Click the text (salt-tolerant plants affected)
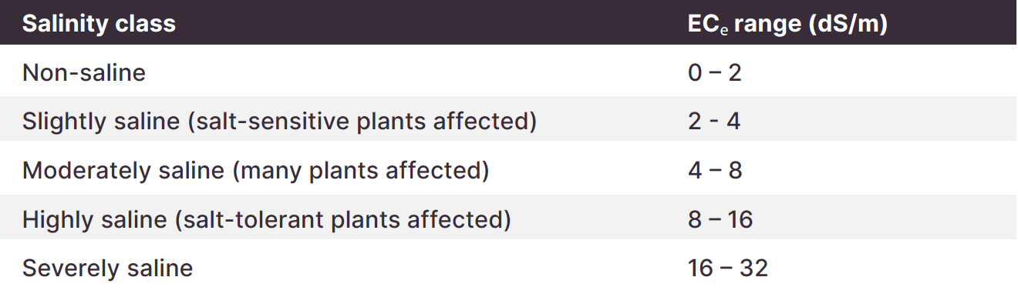The width and height of the screenshot is (1018, 297). 343,221
